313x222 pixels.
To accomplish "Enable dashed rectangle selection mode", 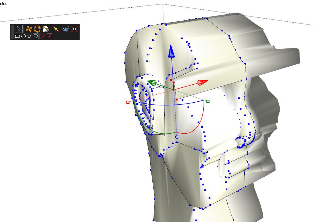I will click(x=17, y=36).
